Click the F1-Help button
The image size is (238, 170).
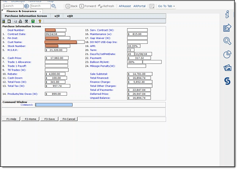tap(11, 119)
